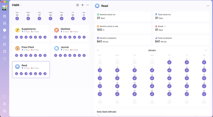
Task: Select the Read habit card title
Action: 24,65
